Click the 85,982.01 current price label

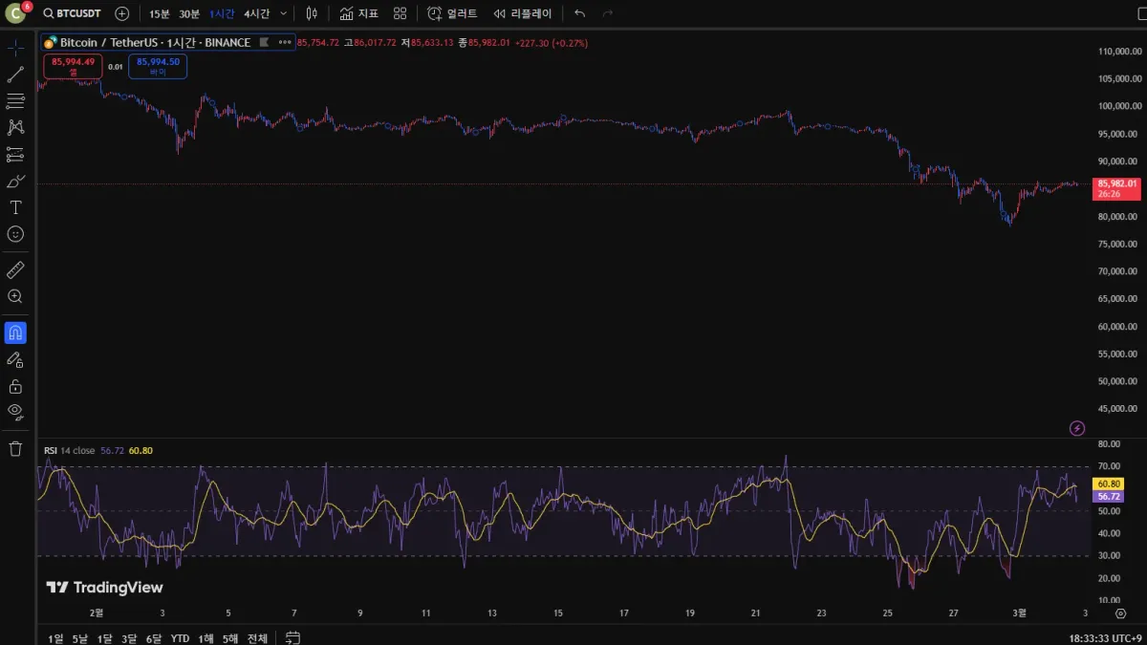[x=1117, y=183]
